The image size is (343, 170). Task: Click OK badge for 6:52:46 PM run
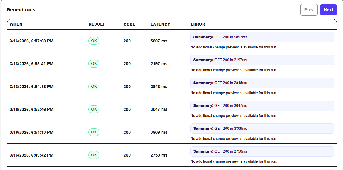click(x=94, y=109)
